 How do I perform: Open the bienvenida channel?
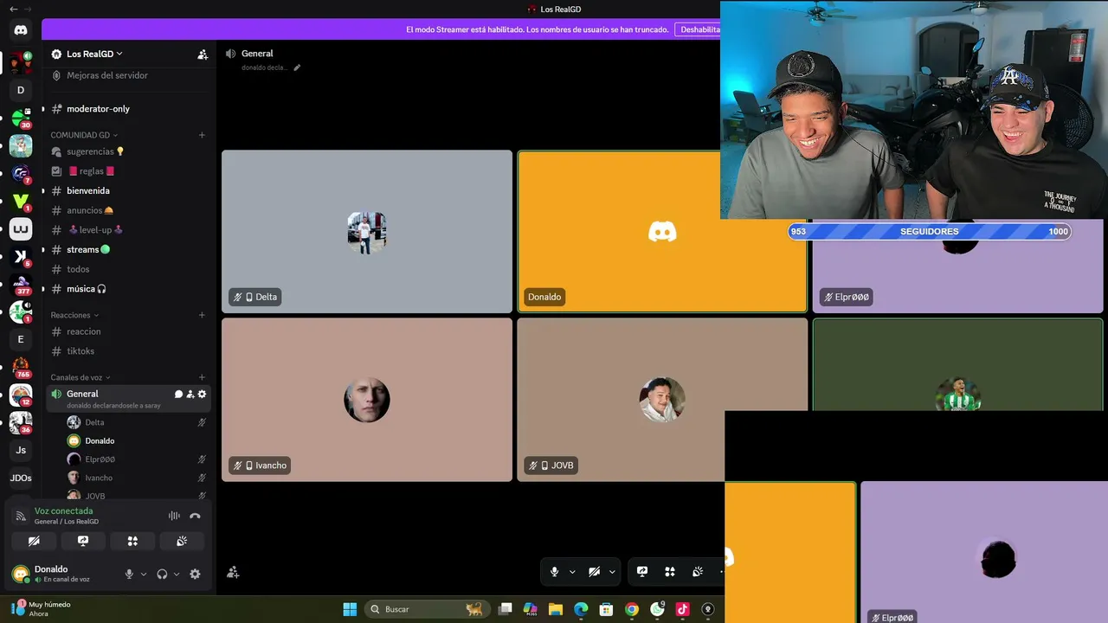point(127,190)
